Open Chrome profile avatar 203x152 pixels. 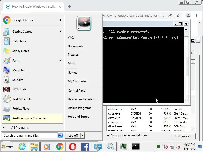[x=188, y=15]
